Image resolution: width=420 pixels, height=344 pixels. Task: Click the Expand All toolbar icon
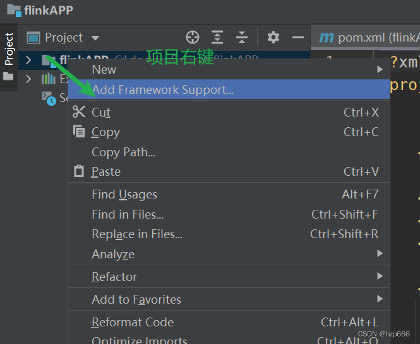217,37
